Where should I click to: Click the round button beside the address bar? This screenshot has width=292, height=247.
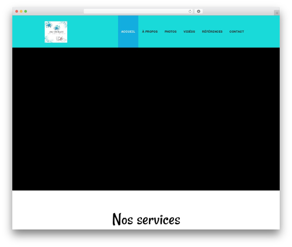point(199,12)
